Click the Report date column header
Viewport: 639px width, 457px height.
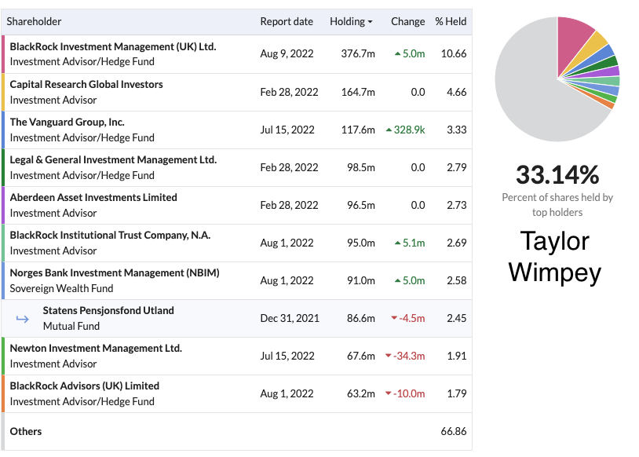pos(287,22)
